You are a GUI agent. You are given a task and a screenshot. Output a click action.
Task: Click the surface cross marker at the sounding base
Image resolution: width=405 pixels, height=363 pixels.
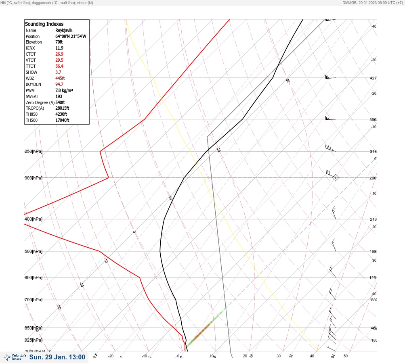point(186,347)
